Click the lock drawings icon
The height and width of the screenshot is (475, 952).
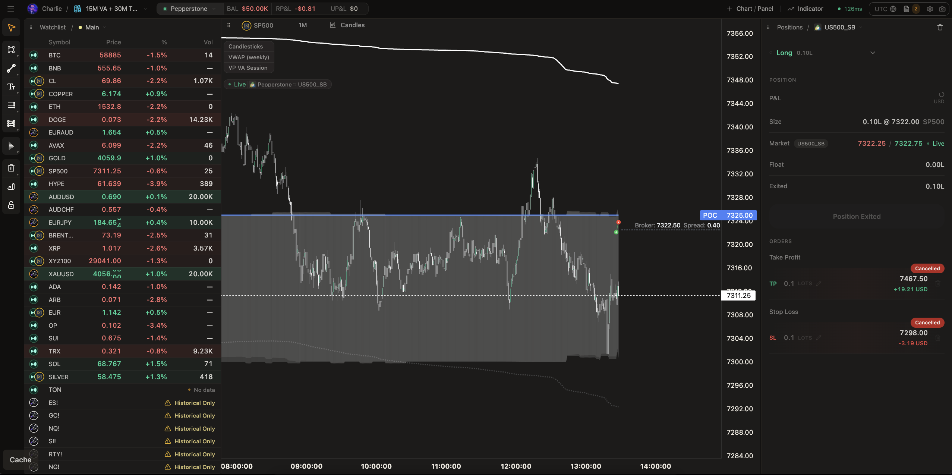pos(11,205)
